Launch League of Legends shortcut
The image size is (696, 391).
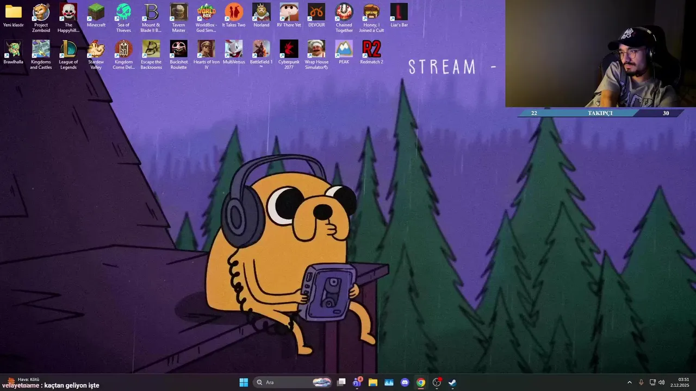pyautogui.click(x=69, y=55)
